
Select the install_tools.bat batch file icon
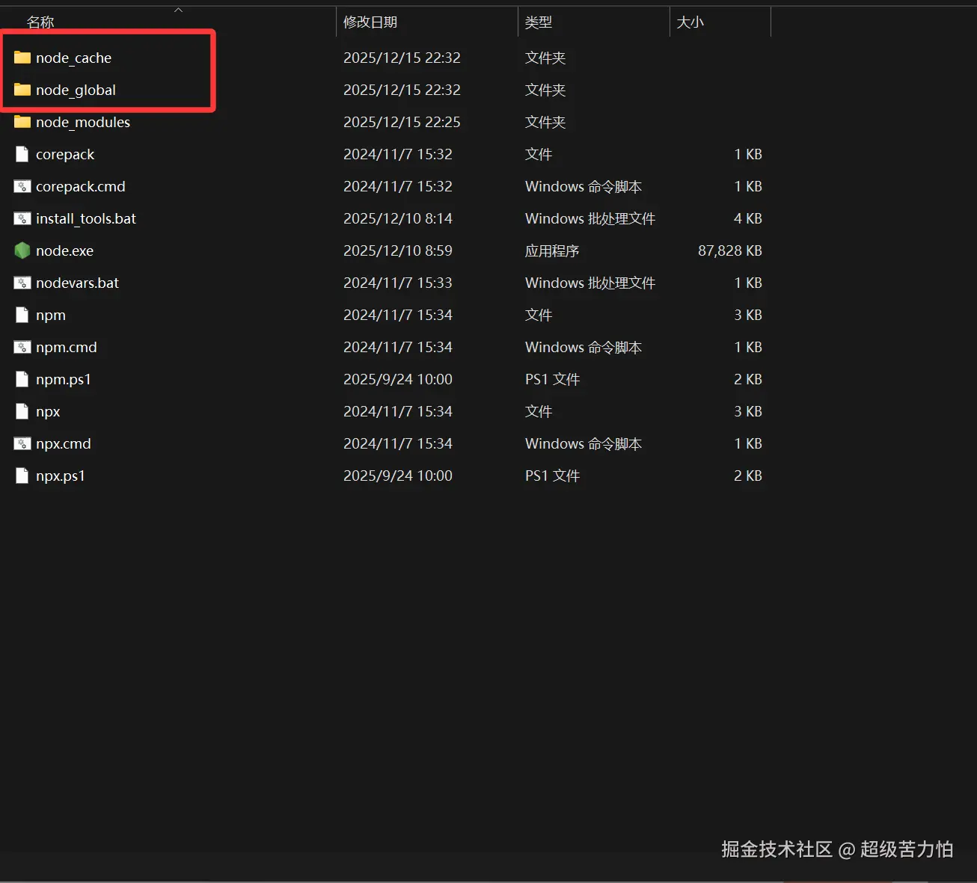(x=22, y=218)
